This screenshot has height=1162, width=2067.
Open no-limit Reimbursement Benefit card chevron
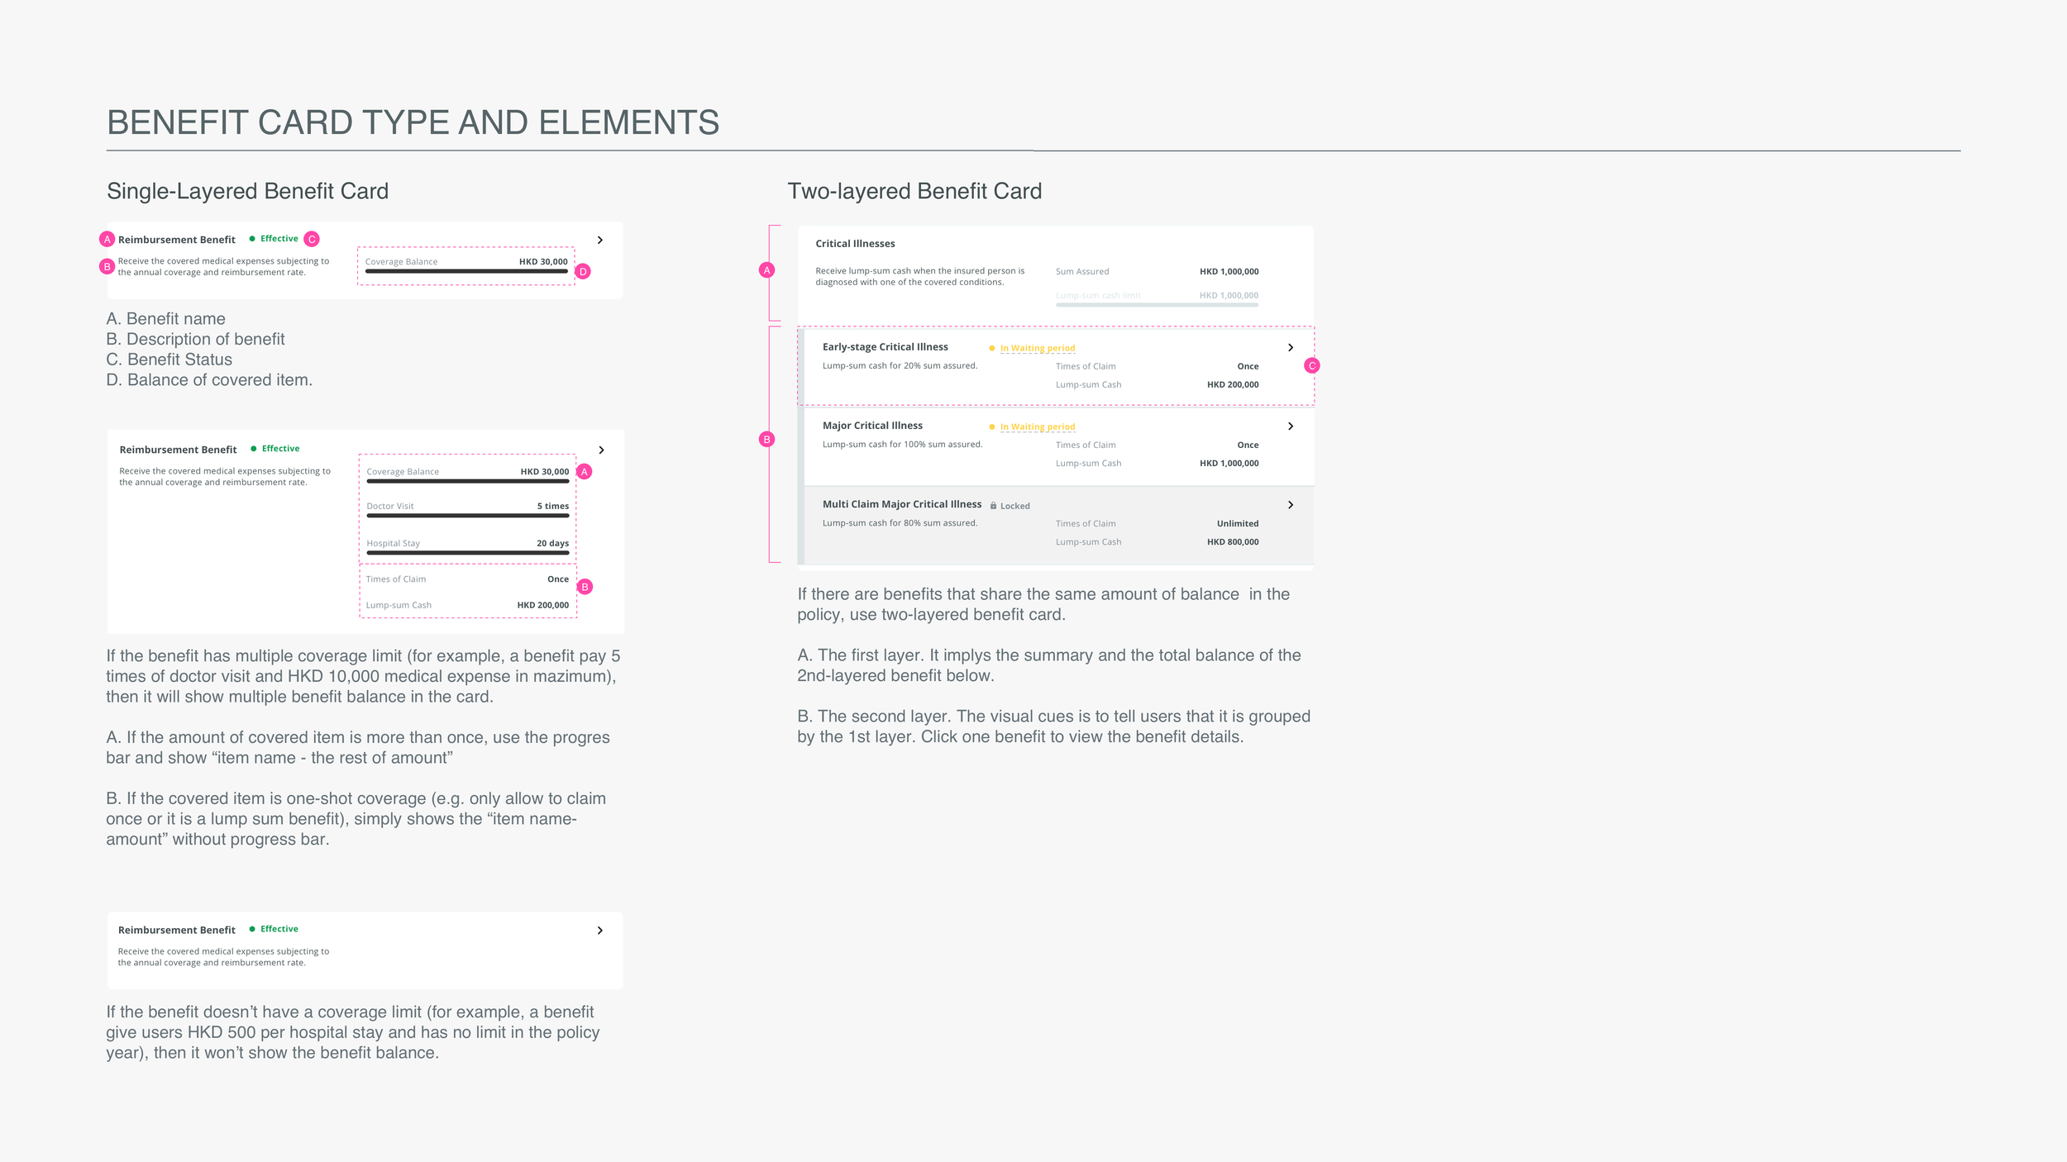click(600, 930)
